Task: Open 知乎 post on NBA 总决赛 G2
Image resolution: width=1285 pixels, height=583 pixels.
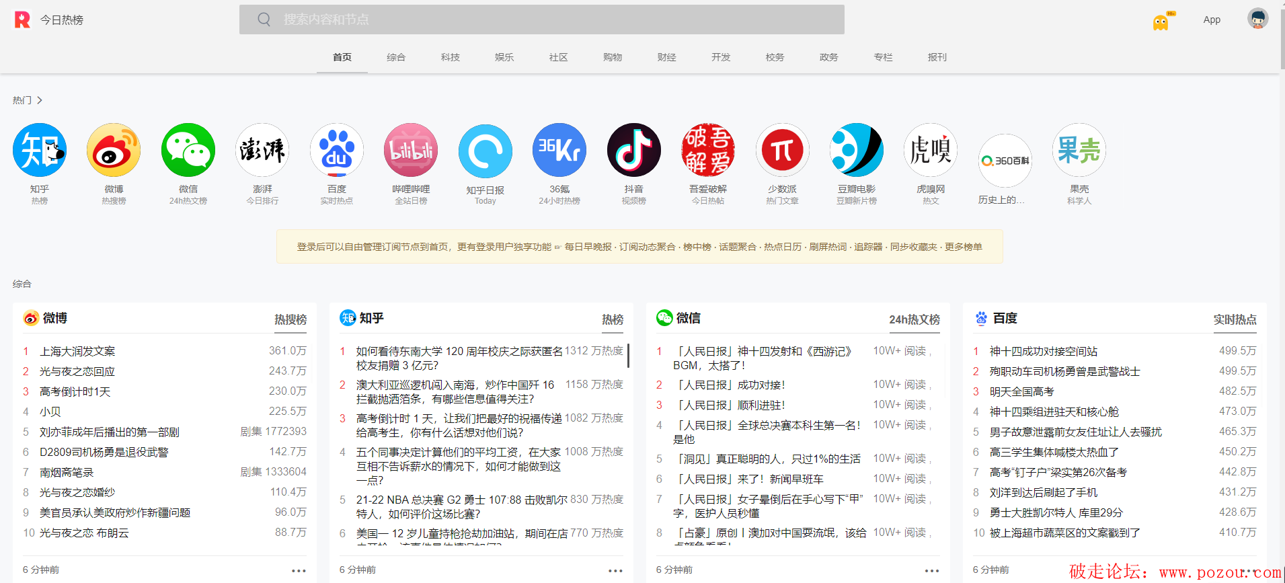Action: 462,507
